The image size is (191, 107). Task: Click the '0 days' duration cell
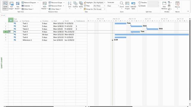coord(47,40)
